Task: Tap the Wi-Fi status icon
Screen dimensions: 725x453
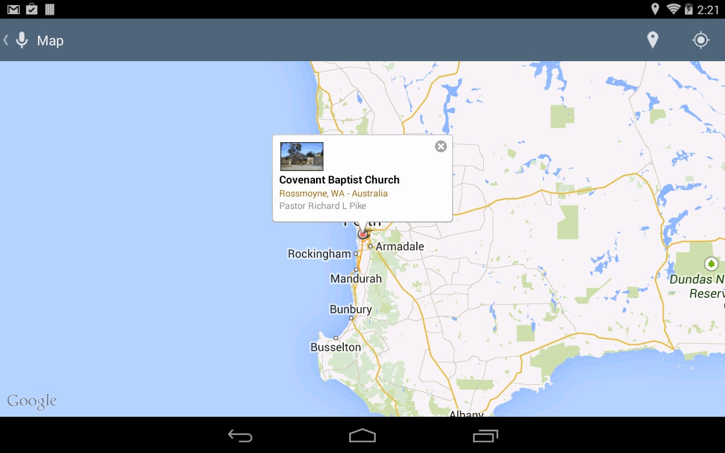Action: [673, 8]
